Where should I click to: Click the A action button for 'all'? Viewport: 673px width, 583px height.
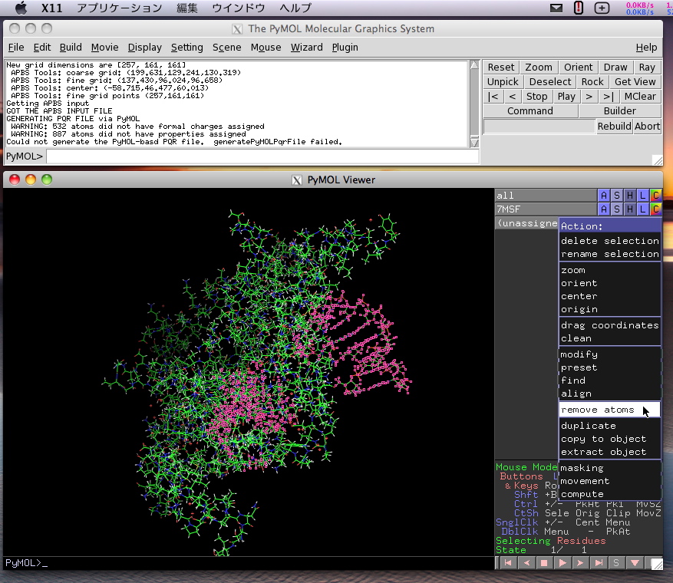coord(604,196)
